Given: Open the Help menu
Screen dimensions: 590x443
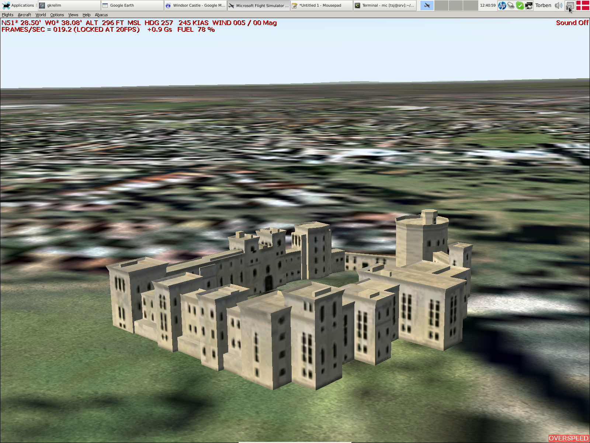Looking at the screenshot, I should coord(87,15).
